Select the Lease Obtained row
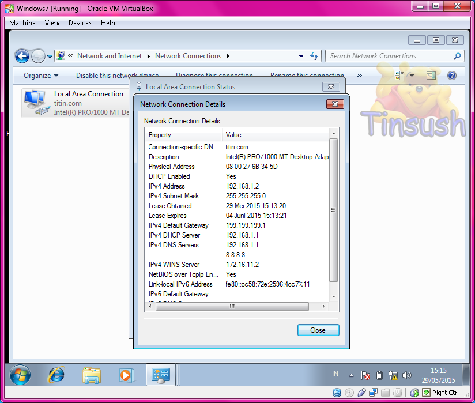 (x=237, y=206)
